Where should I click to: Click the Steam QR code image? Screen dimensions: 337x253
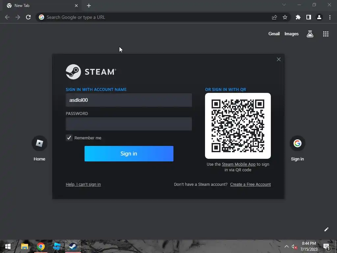click(238, 126)
